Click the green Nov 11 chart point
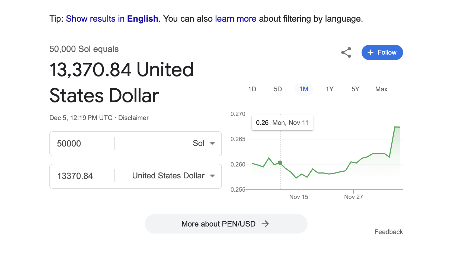 click(280, 163)
